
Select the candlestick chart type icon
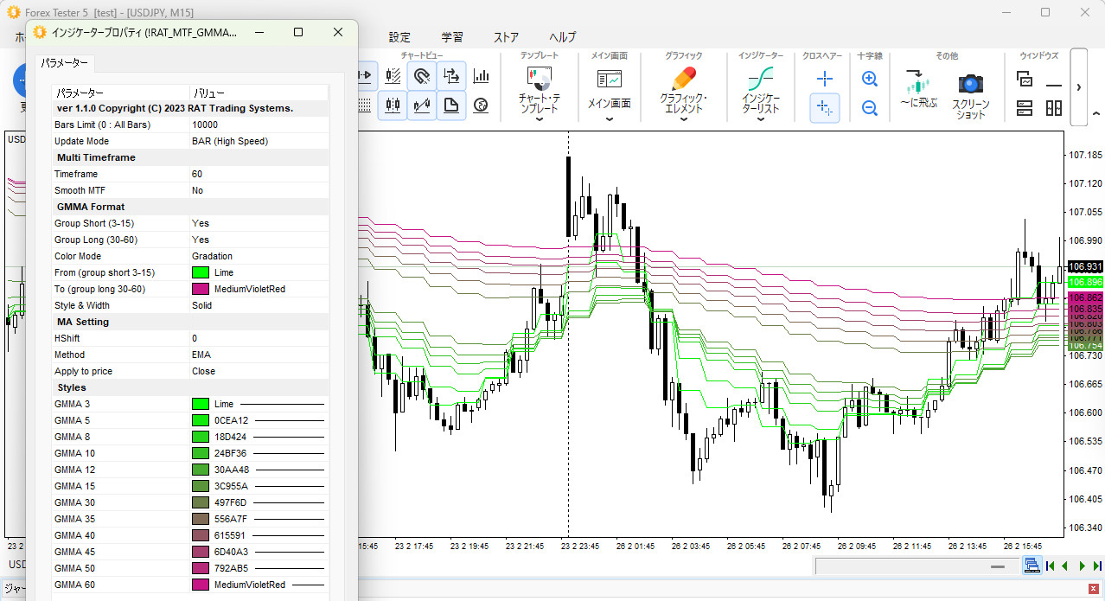pos(393,105)
